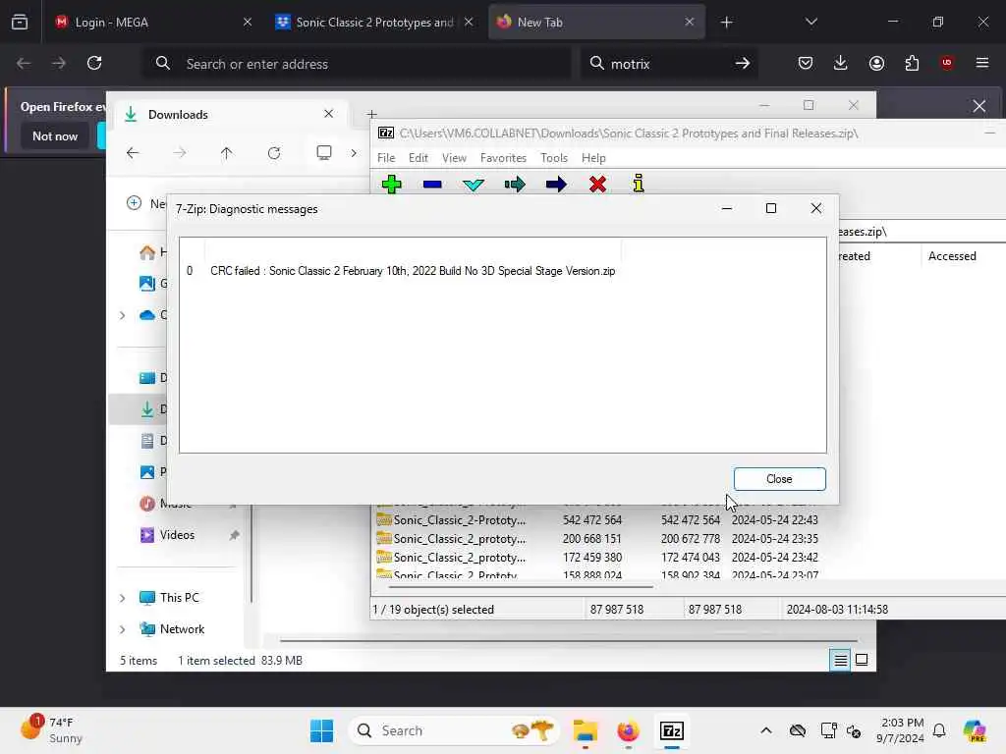Reload the current Firefox page
This screenshot has width=1006, height=754.
[94, 63]
